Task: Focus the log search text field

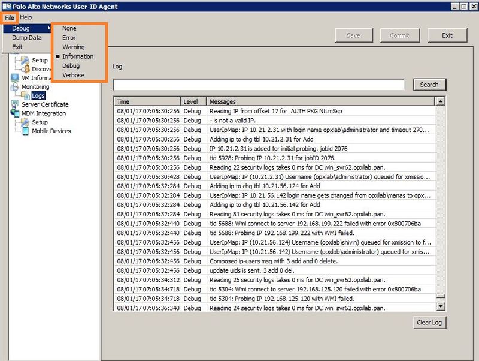Action: 259,85
